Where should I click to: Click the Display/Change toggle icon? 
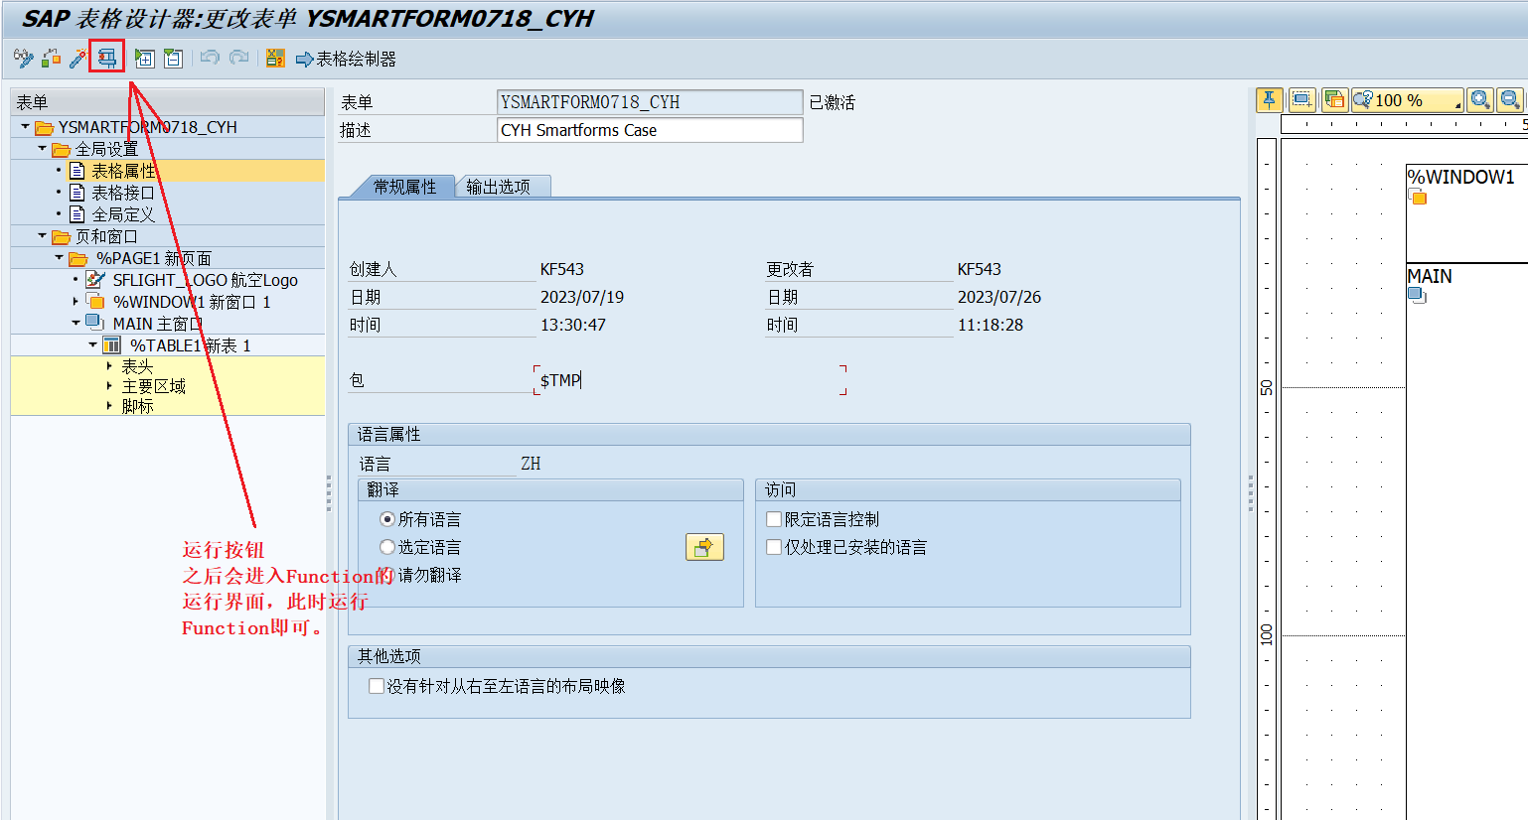point(23,59)
